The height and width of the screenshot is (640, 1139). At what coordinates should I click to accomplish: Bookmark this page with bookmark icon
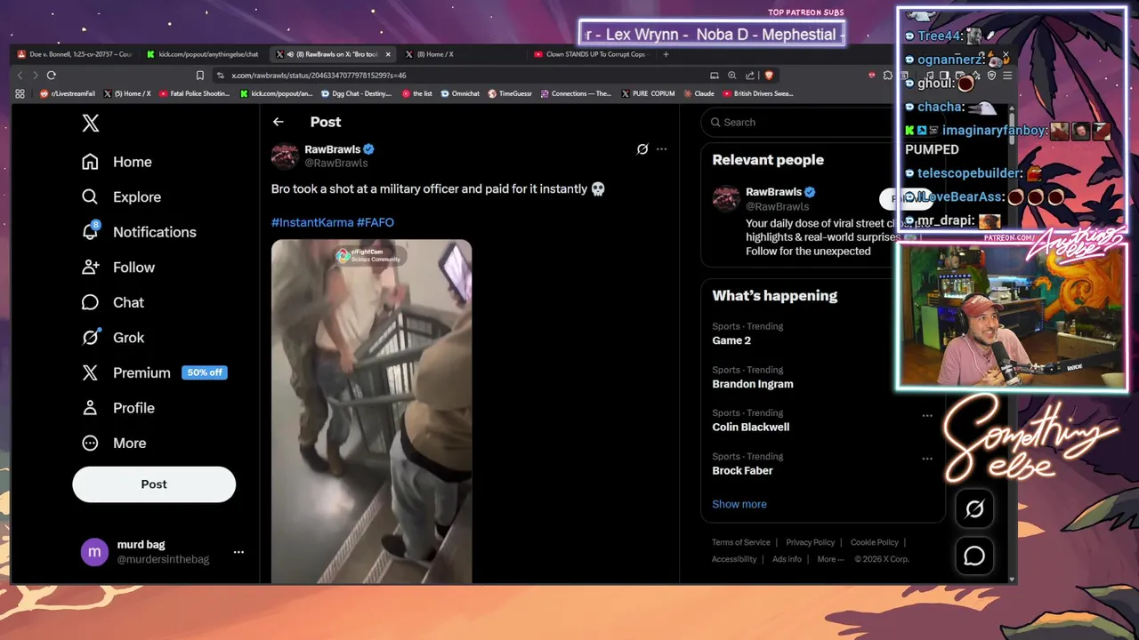tap(200, 76)
